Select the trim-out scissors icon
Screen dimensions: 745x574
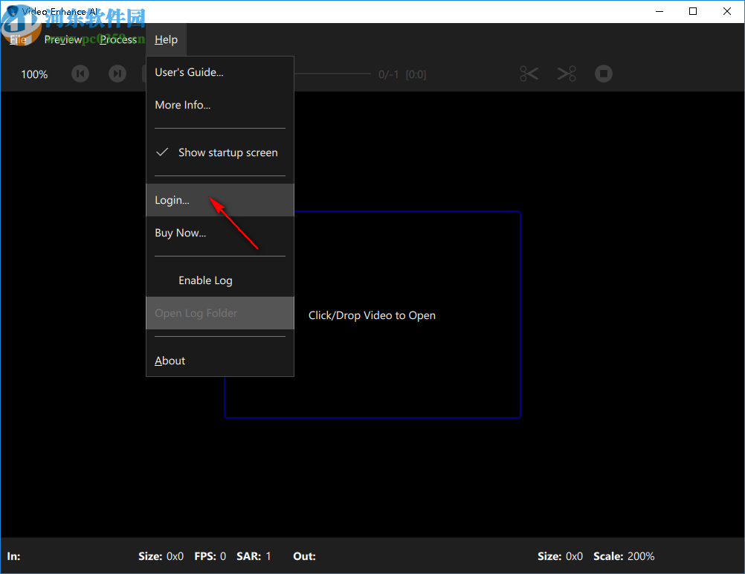coord(566,74)
